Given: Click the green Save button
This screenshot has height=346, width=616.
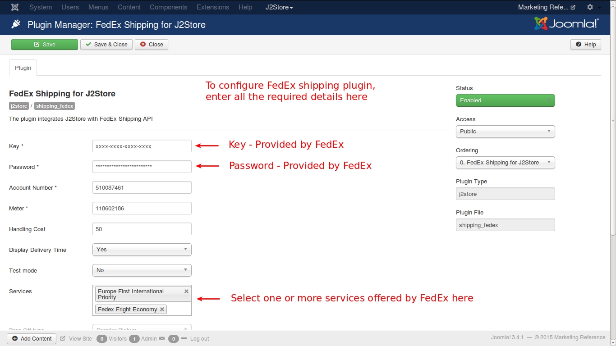Looking at the screenshot, I should point(45,45).
